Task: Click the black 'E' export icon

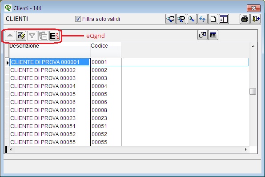Action: click(54, 36)
